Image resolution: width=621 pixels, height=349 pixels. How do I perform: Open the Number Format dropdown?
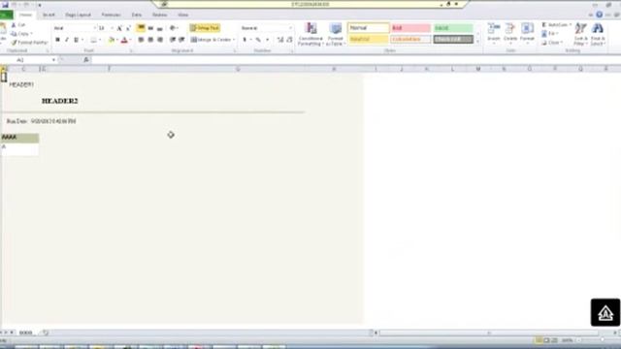290,28
